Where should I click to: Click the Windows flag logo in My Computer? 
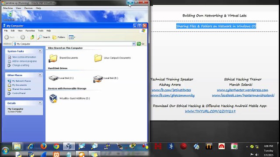pos(143,31)
